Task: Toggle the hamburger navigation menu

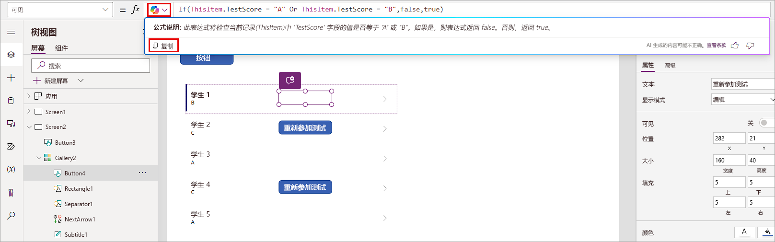Action: tap(11, 32)
